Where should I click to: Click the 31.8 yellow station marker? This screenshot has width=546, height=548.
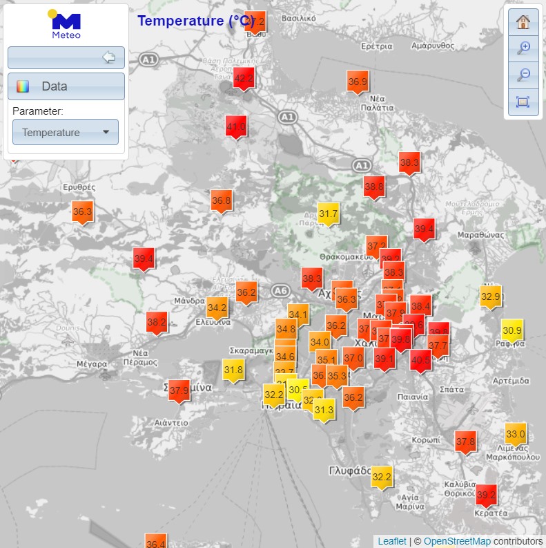coord(233,371)
